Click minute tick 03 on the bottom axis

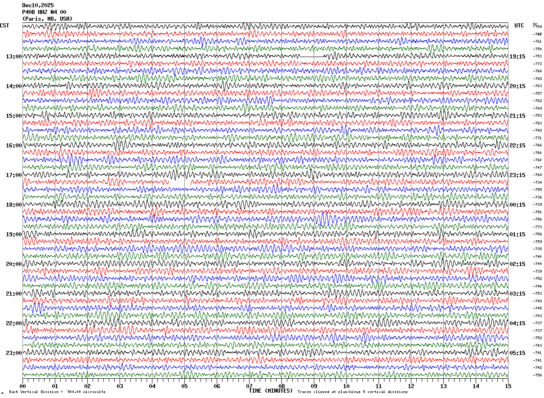tap(120, 386)
